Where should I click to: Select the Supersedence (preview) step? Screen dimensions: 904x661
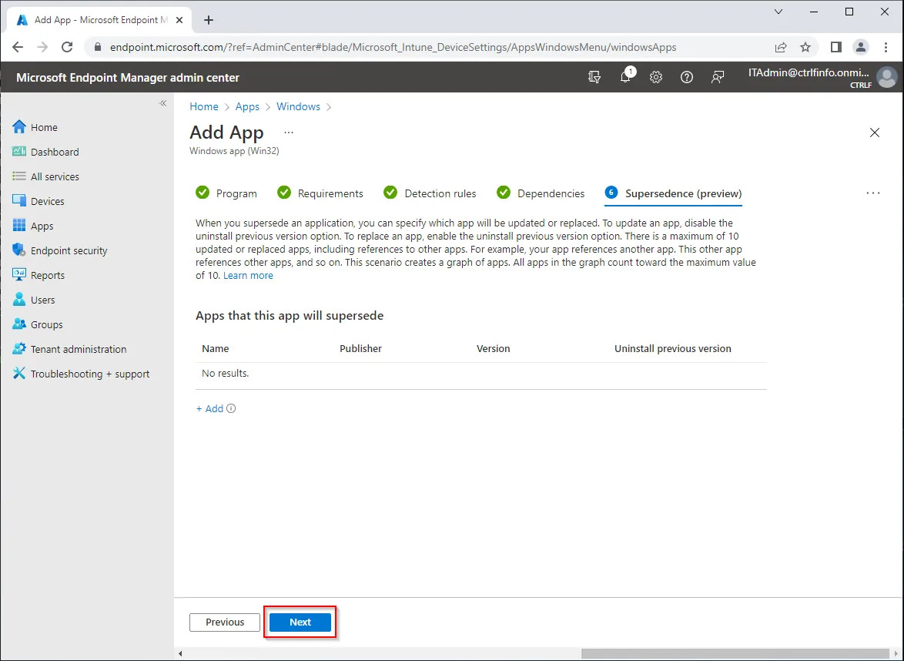[674, 193]
